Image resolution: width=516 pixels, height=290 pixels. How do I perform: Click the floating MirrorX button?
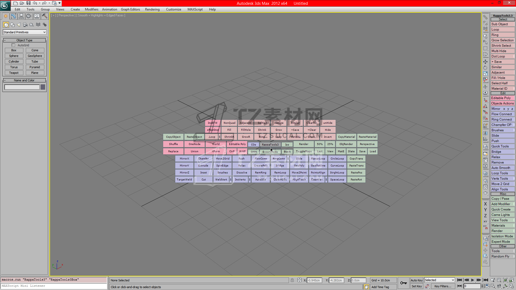click(185, 159)
